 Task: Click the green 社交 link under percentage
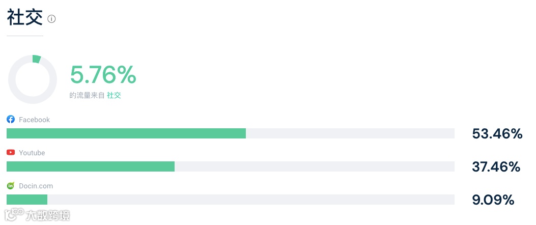[x=114, y=95]
